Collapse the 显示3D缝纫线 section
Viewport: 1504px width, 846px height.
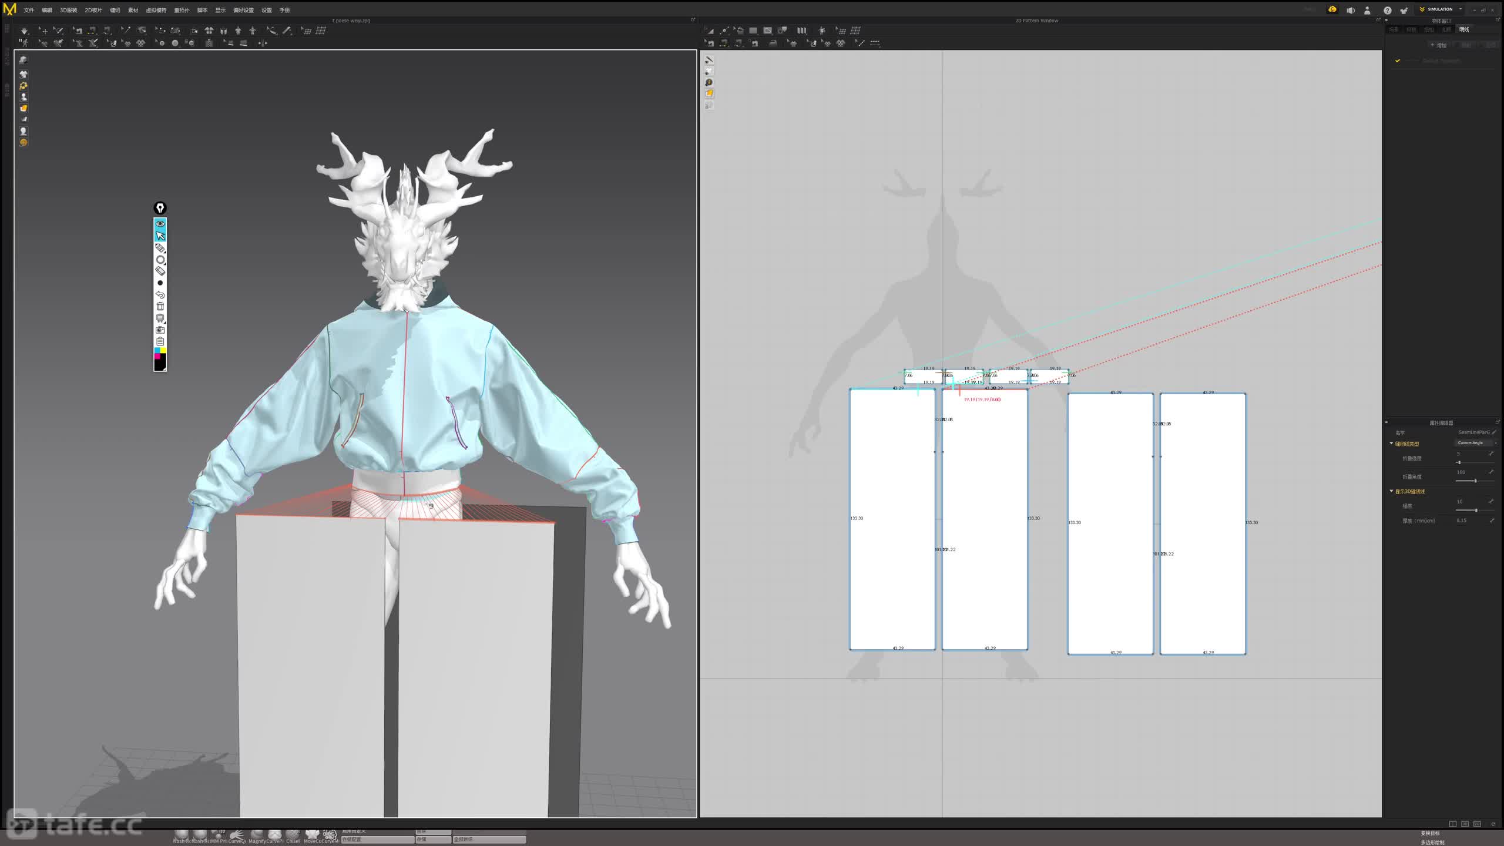pyautogui.click(x=1391, y=491)
